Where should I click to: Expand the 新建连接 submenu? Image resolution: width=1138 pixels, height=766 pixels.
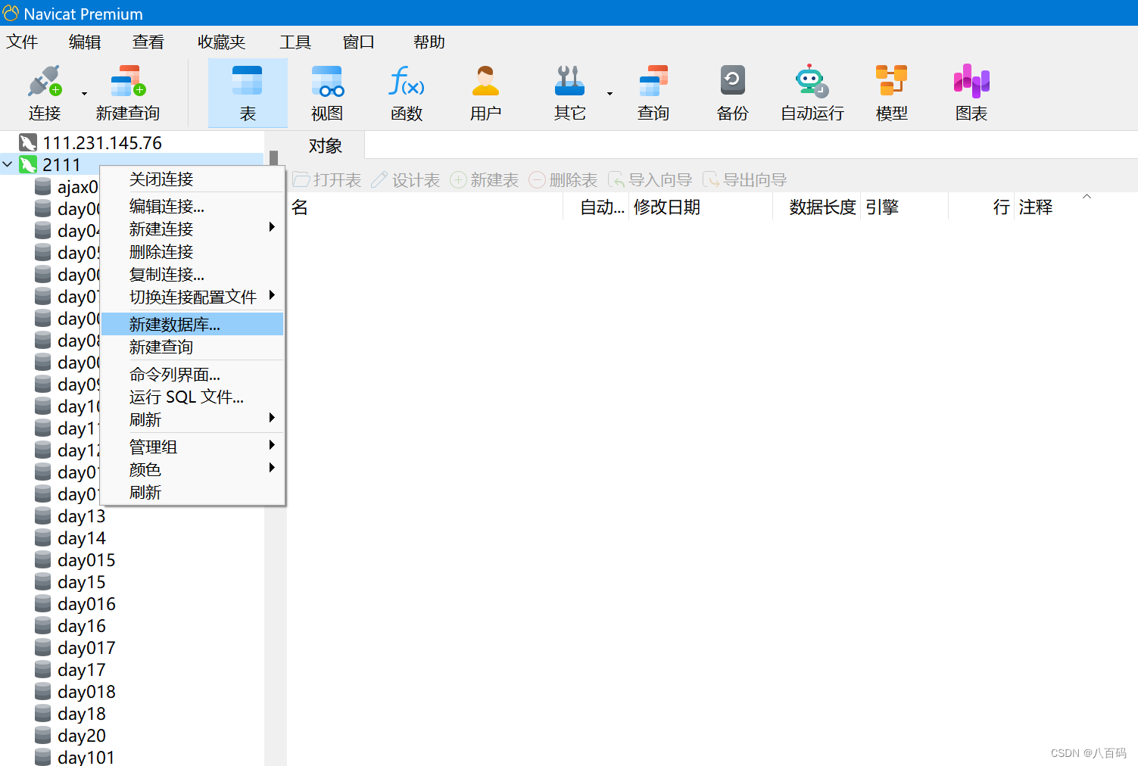coord(272,227)
